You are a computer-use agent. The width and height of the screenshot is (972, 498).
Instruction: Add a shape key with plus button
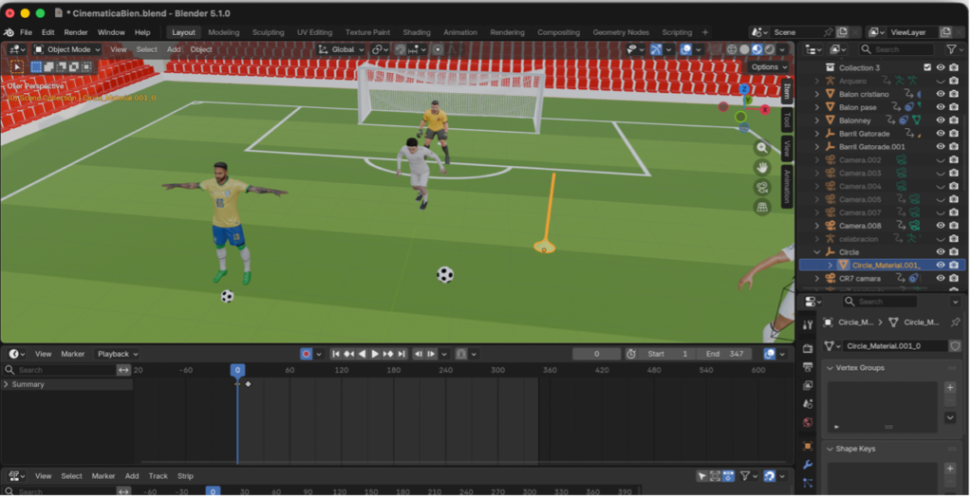pos(951,470)
